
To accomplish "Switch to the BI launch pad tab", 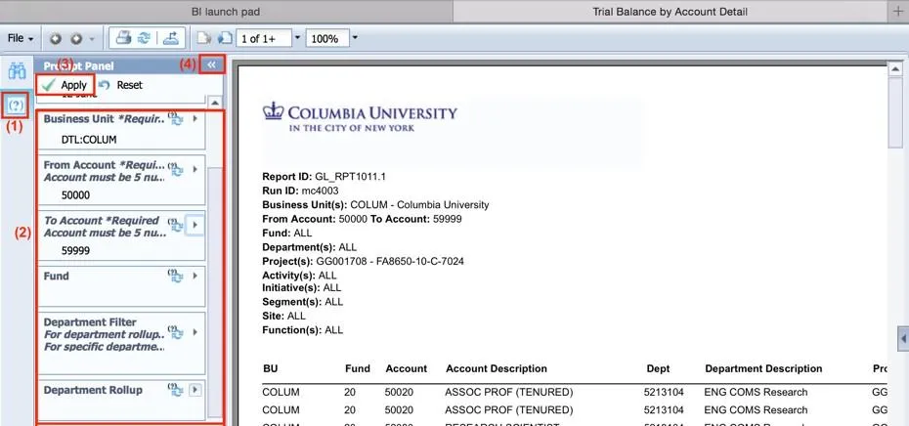I will 226,12.
